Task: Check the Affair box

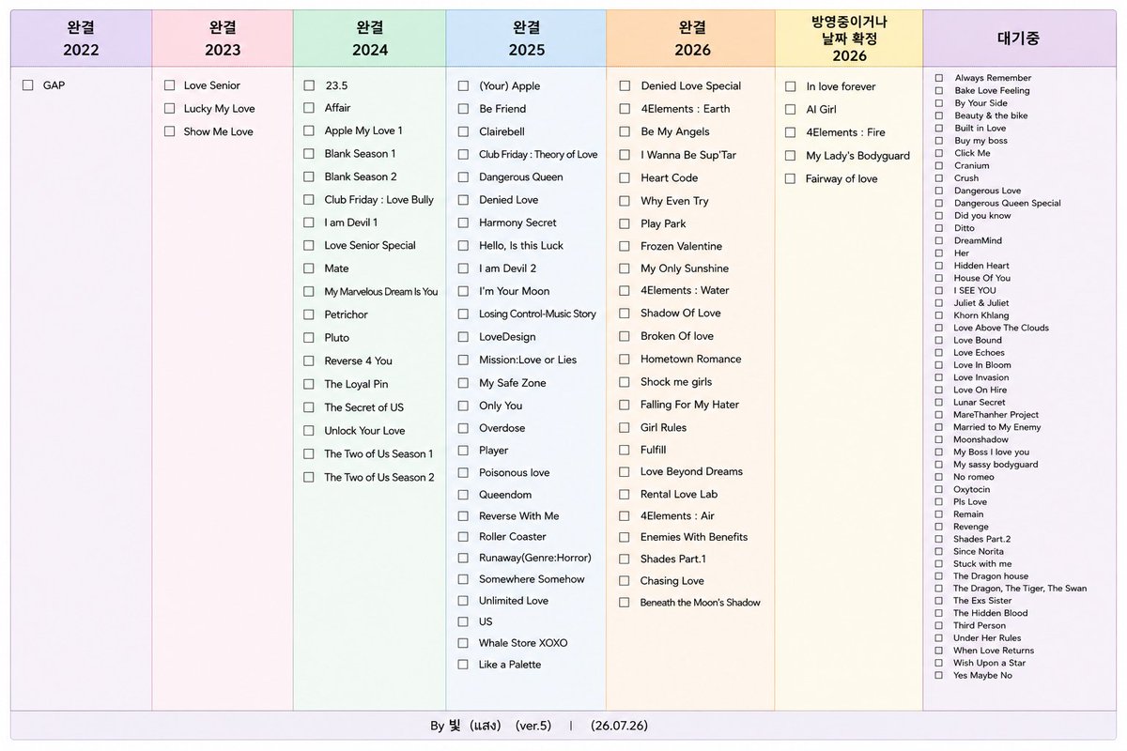Action: (x=309, y=108)
